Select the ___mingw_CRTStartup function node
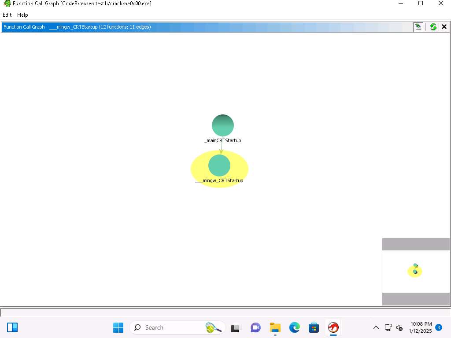 coord(219,165)
